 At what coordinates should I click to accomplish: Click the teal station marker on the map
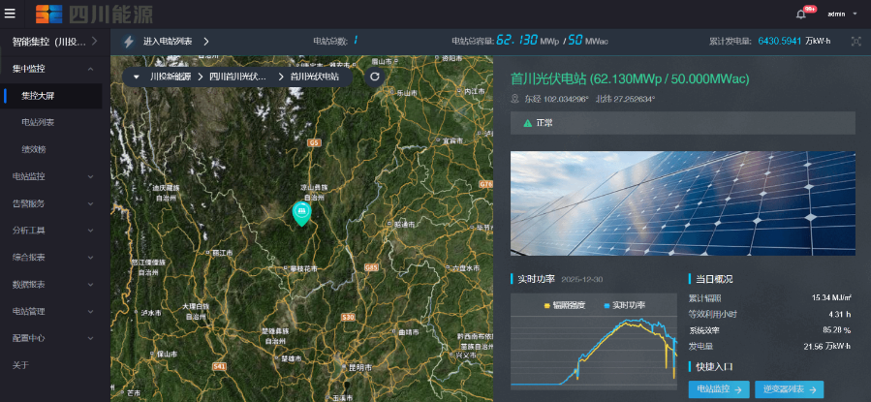(301, 212)
